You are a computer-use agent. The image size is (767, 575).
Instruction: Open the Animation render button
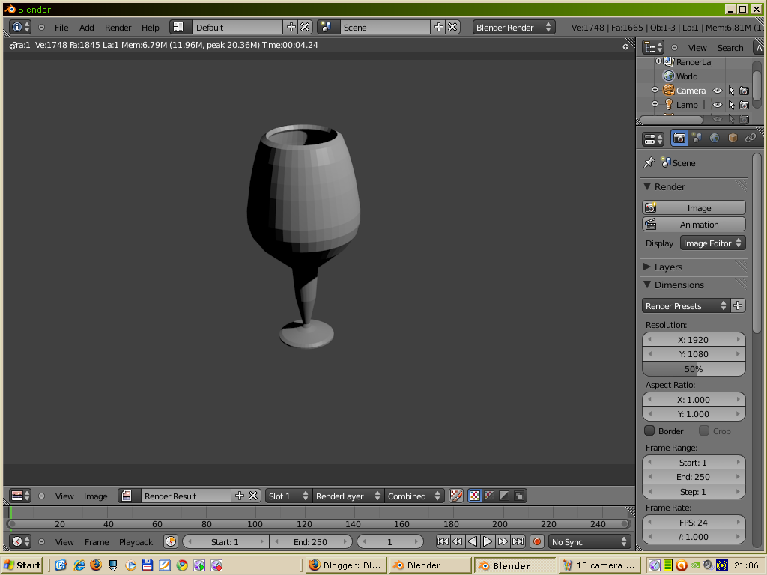pyautogui.click(x=693, y=224)
